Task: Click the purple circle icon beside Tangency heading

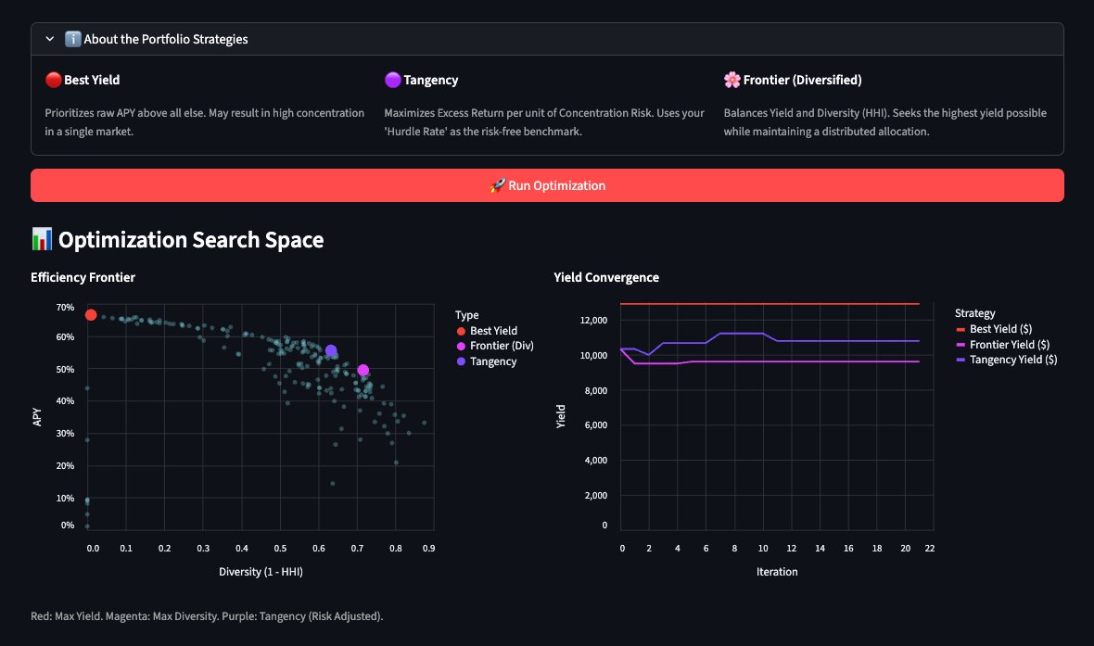Action: pos(391,81)
